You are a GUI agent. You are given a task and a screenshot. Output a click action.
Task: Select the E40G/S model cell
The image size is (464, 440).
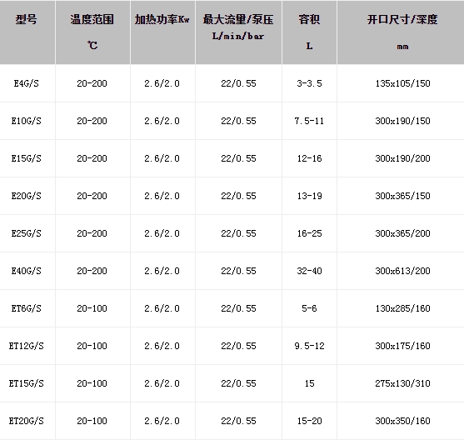click(27, 271)
